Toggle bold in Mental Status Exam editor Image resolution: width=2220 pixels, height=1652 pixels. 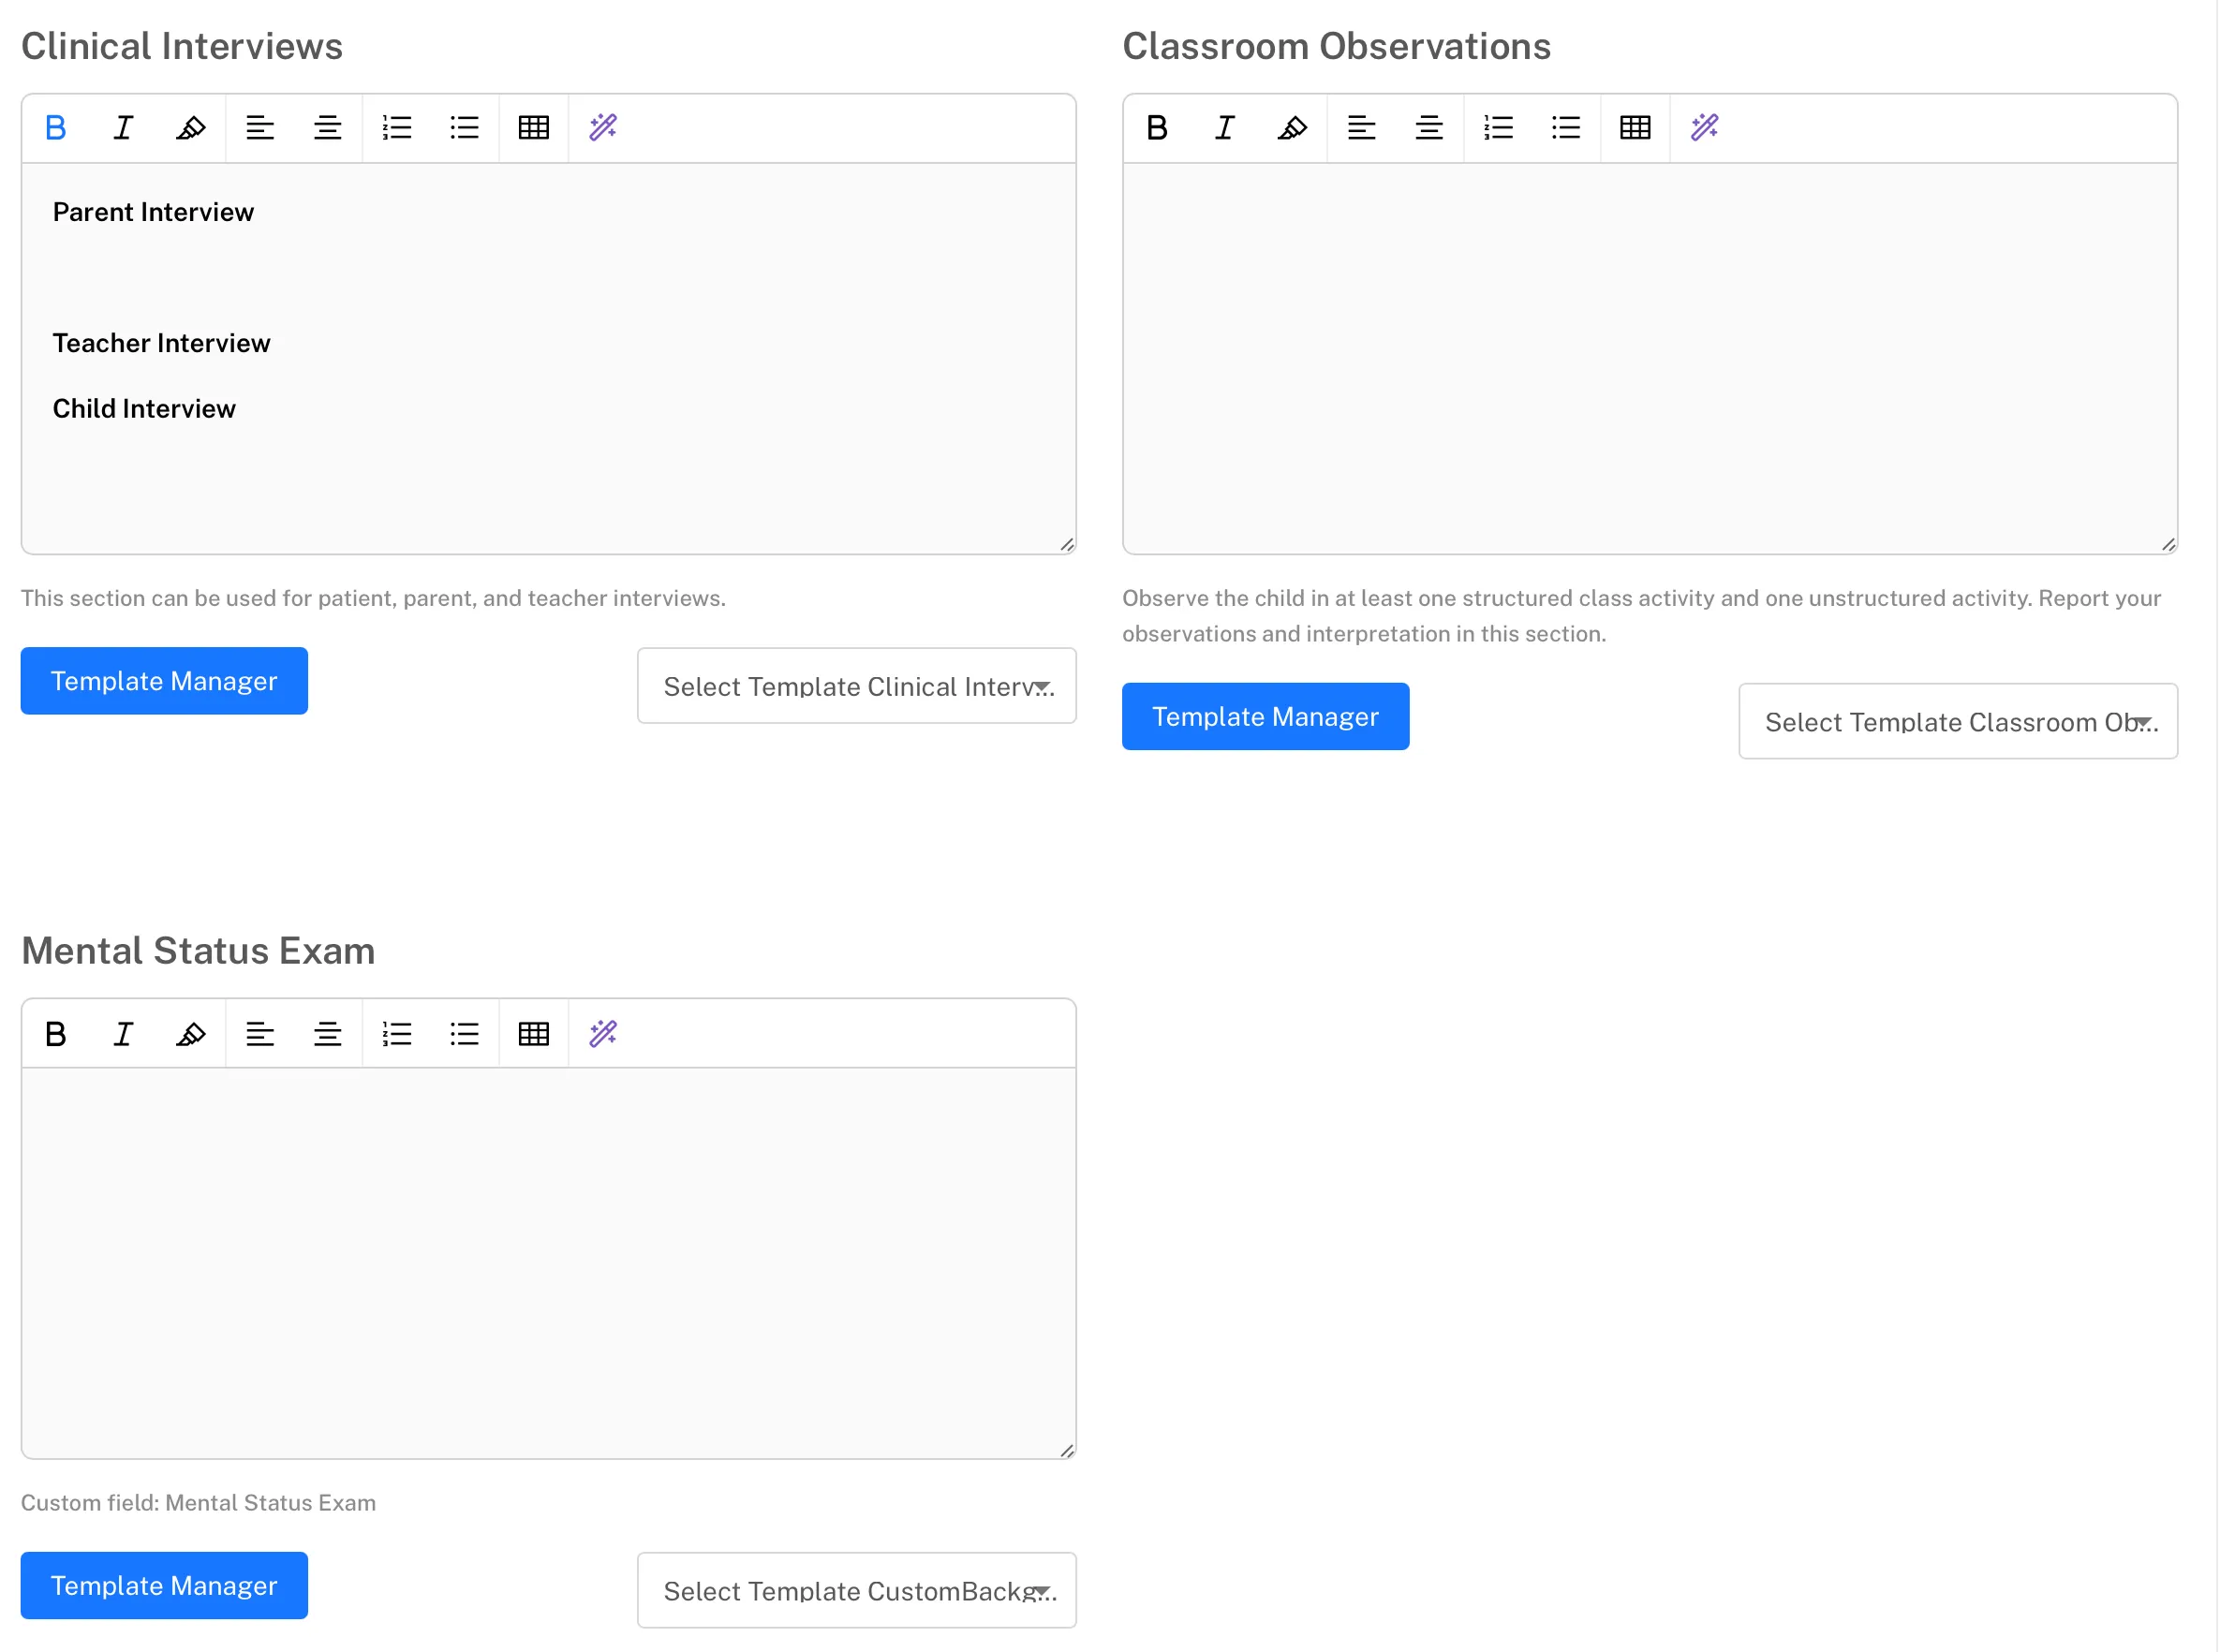(56, 1034)
